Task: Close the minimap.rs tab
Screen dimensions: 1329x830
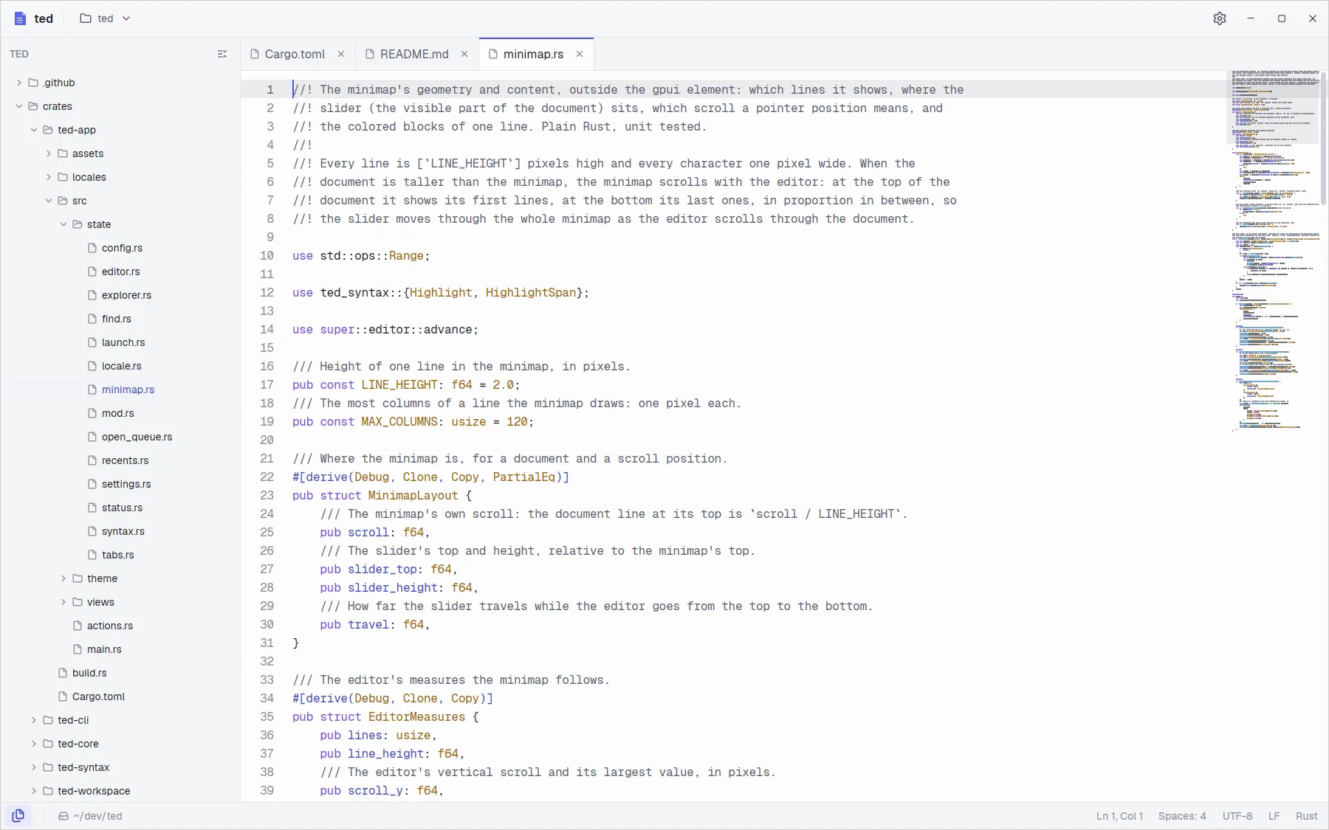Action: (580, 54)
